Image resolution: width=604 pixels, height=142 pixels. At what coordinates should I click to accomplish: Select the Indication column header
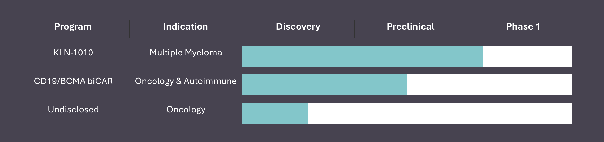pos(185,27)
